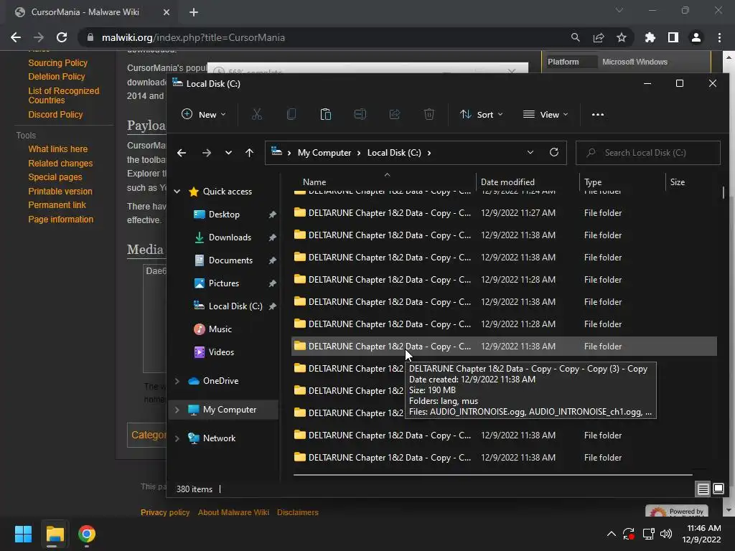Select Documents in Quick access

(230, 260)
